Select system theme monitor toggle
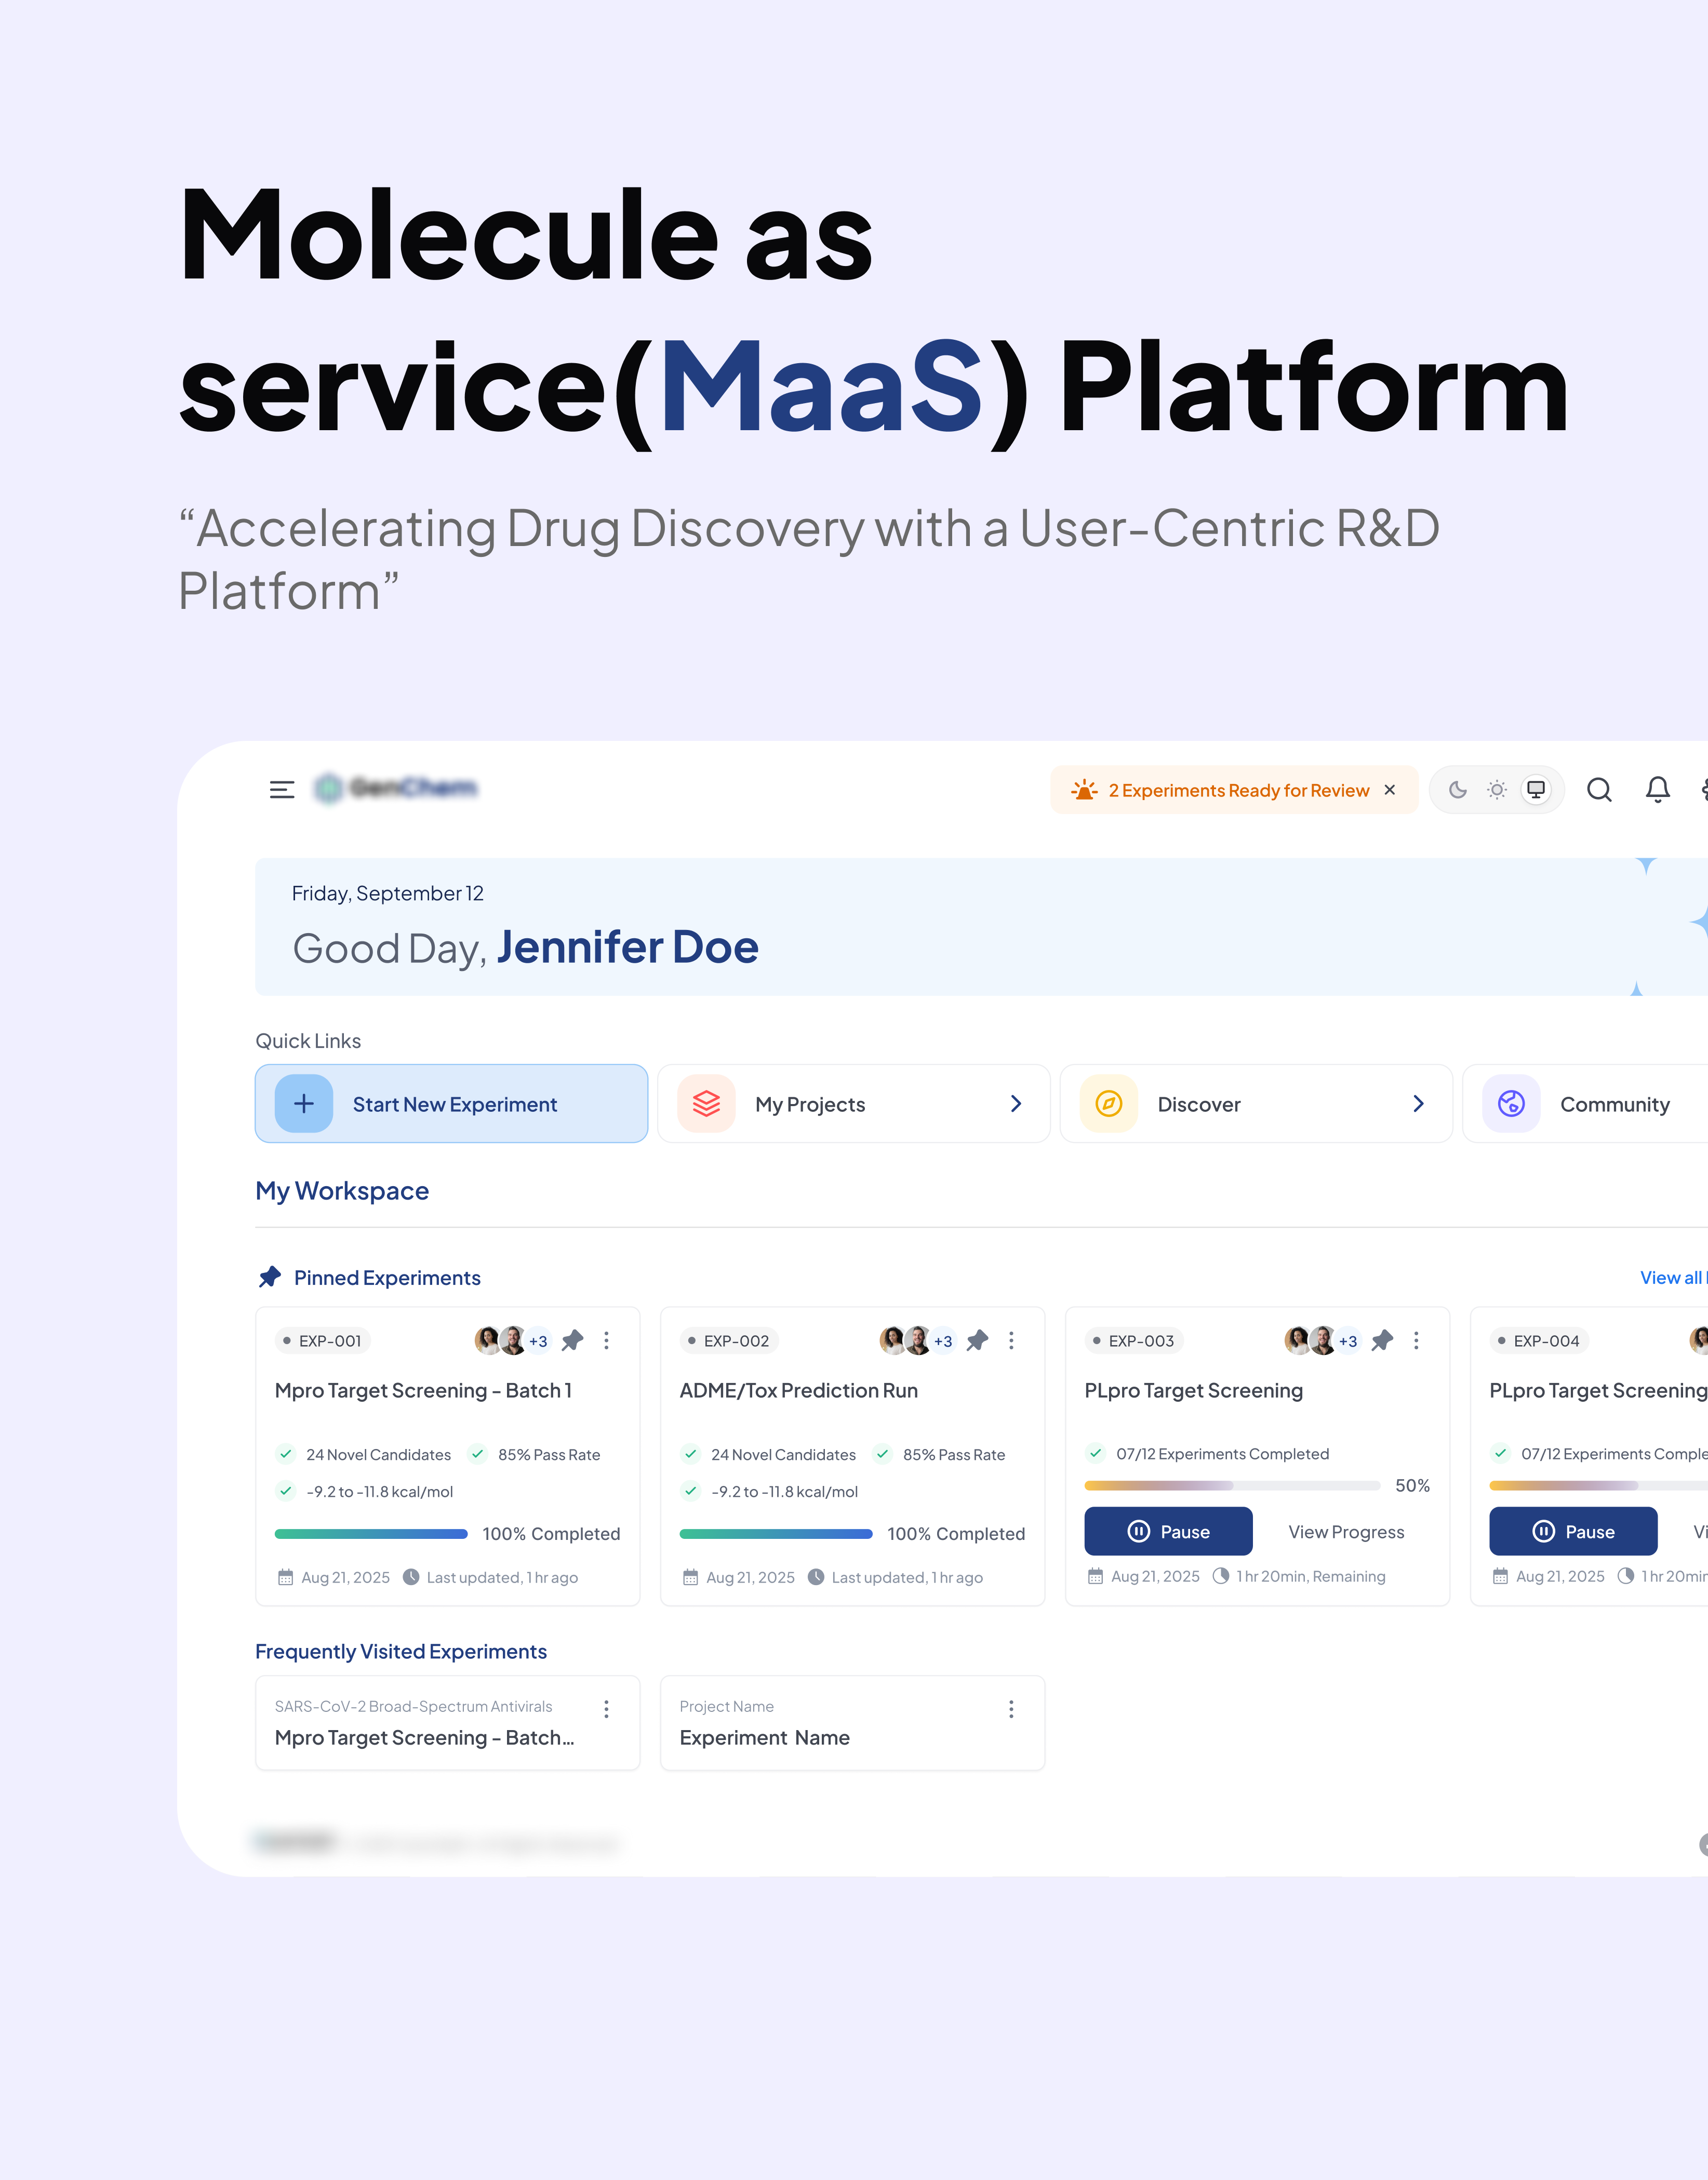Screen dimensions: 1708x2180 (1536, 790)
